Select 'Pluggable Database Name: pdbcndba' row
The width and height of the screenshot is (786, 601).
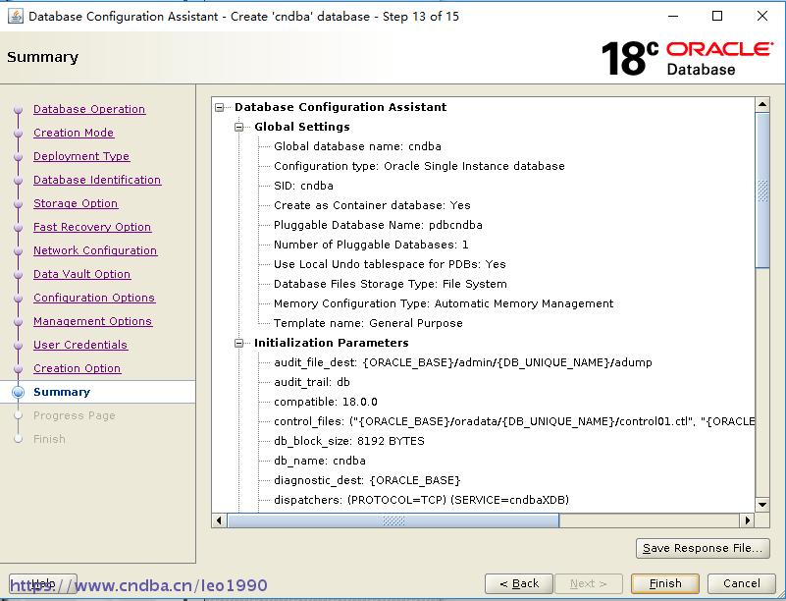[x=378, y=225]
